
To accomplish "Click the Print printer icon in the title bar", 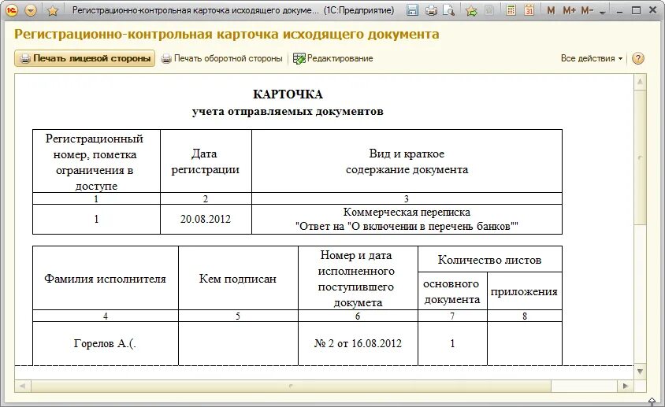I will coord(431,10).
